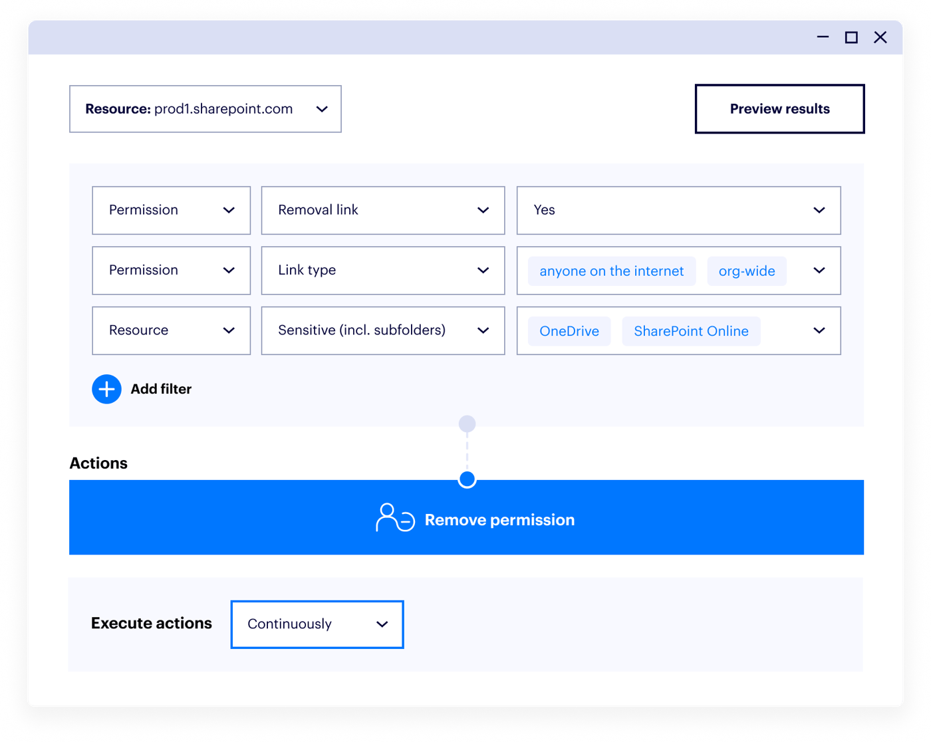This screenshot has height=742, width=931.
Task: Open the Resource prod1.sharepoint.com dropdown
Action: coord(205,109)
